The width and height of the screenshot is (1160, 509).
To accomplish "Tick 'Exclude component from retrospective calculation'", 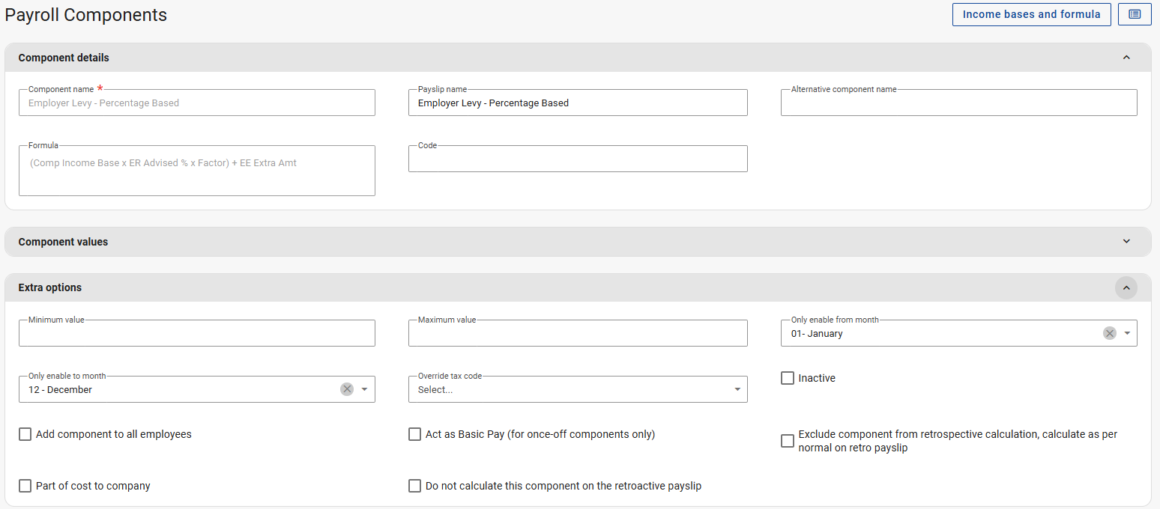I will (x=788, y=441).
